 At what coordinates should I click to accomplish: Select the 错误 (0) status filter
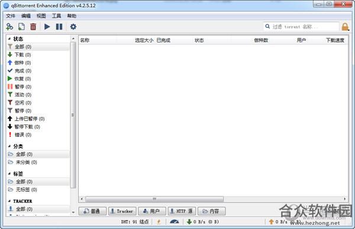38,135
